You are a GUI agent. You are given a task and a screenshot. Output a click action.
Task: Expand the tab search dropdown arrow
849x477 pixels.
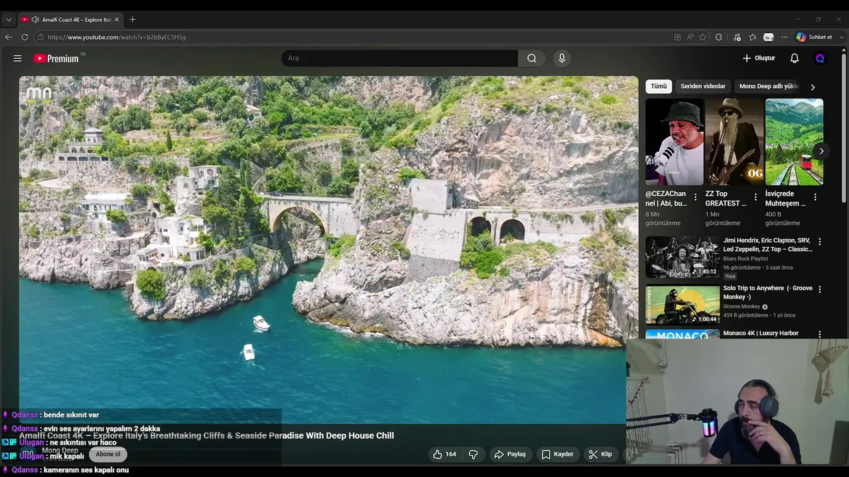(9, 20)
